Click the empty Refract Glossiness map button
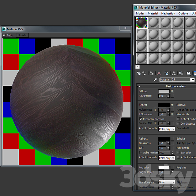The image size is (196, 196). 172,143
